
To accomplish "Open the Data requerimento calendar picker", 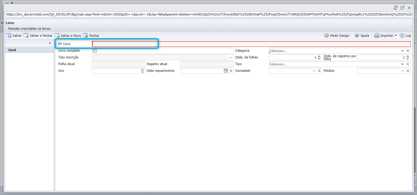I will (226, 71).
